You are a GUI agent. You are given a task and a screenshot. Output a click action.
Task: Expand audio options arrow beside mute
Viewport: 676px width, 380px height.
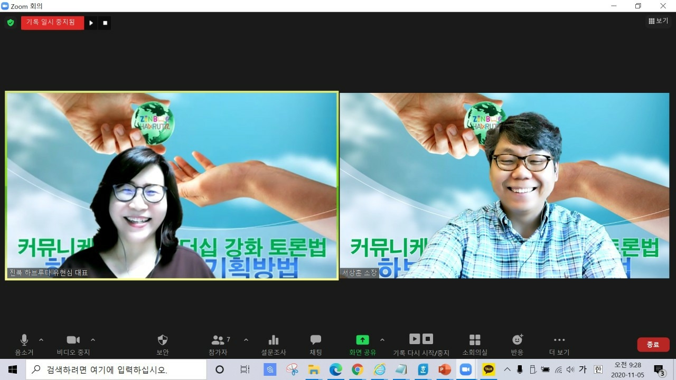click(41, 340)
